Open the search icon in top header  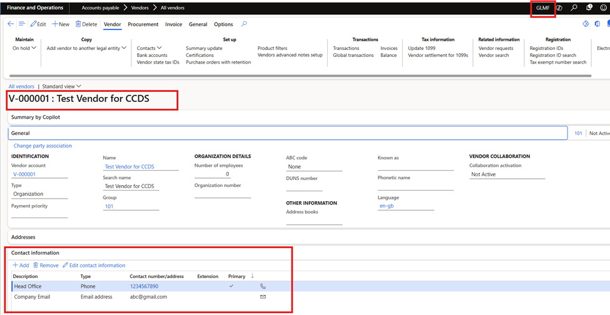(x=574, y=8)
